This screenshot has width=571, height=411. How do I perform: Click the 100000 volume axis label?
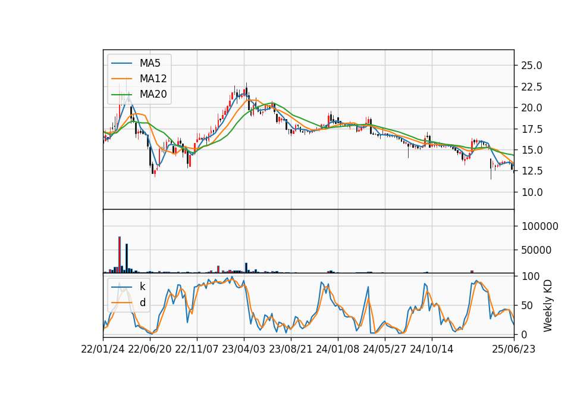pos(540,226)
